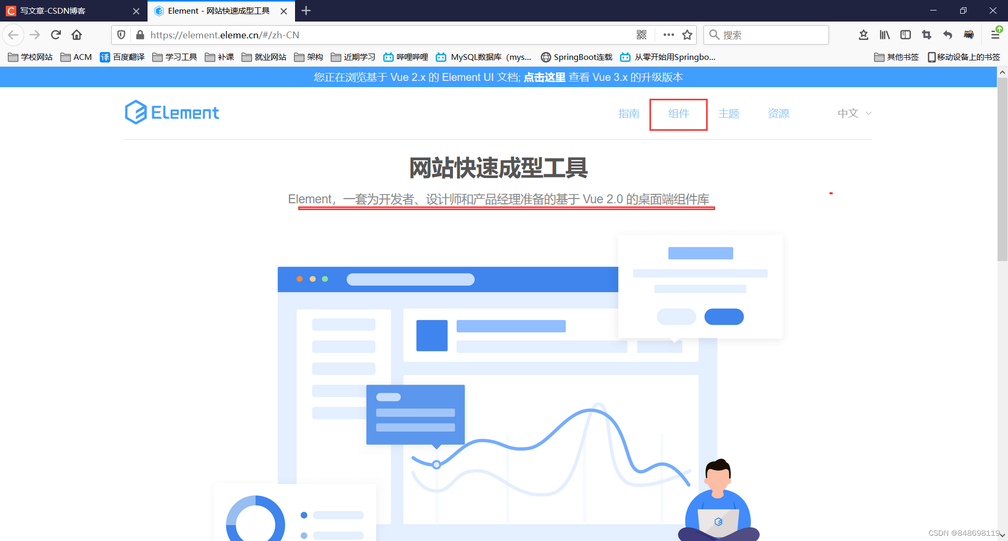1008x541 pixels.
Task: Open the library bookshelf icon
Action: tap(885, 35)
